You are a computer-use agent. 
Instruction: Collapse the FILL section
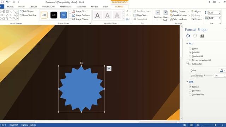187,43
